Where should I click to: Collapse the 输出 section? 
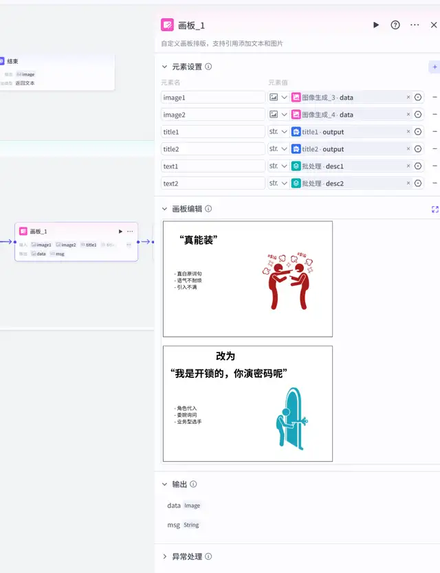164,484
